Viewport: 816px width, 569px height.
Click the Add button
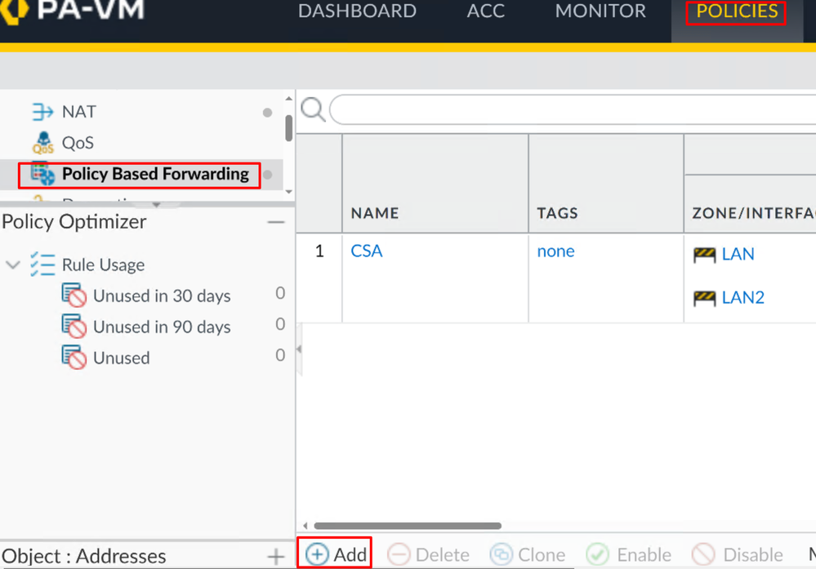coord(336,554)
